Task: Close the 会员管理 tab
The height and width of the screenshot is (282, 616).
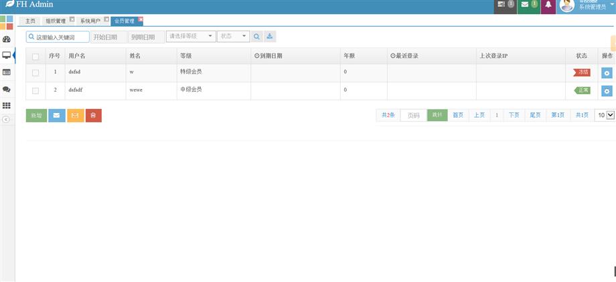Action: 141,19
